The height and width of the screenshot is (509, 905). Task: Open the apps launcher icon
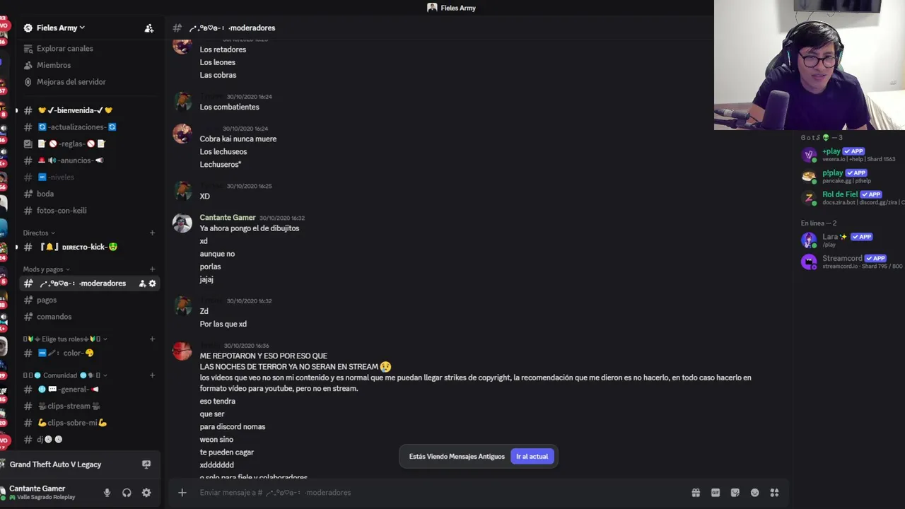pos(775,493)
